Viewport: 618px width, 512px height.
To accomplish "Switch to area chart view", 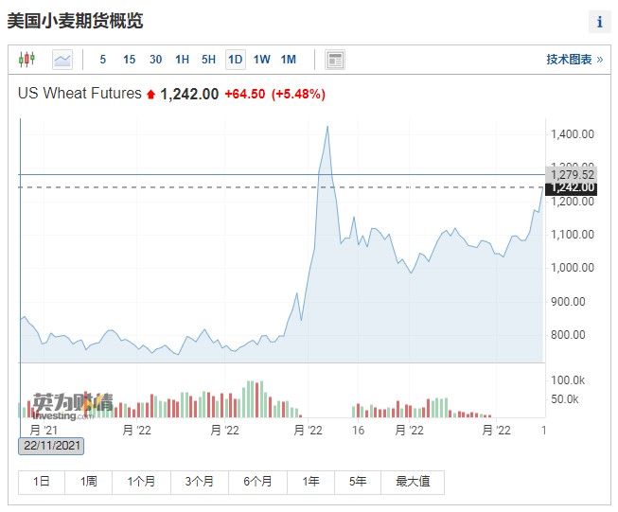I will [x=62, y=60].
